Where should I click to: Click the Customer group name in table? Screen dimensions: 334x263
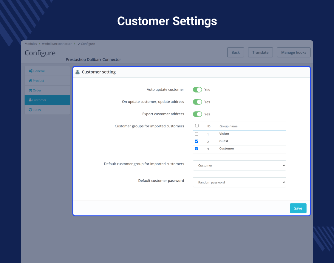[x=227, y=148]
